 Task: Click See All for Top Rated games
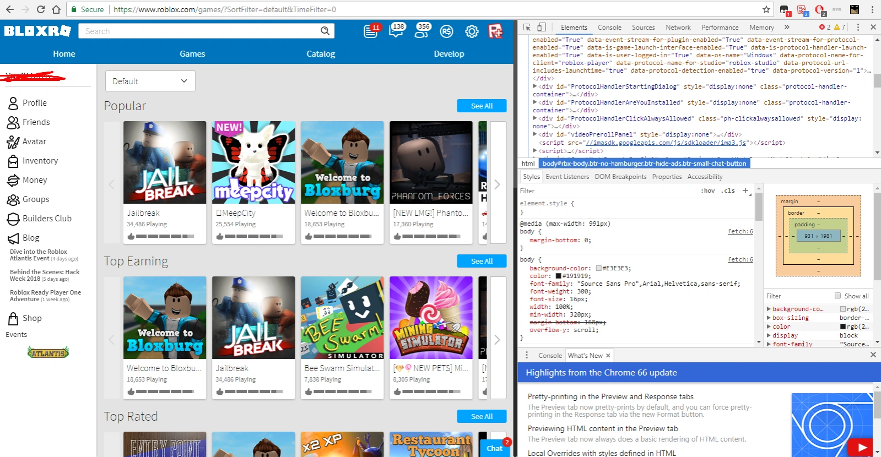[x=482, y=416]
